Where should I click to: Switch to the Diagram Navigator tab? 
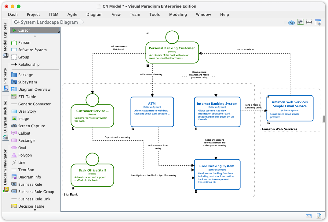(5, 169)
